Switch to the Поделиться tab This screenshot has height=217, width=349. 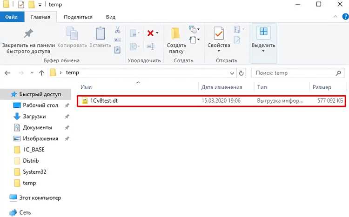[x=78, y=17]
